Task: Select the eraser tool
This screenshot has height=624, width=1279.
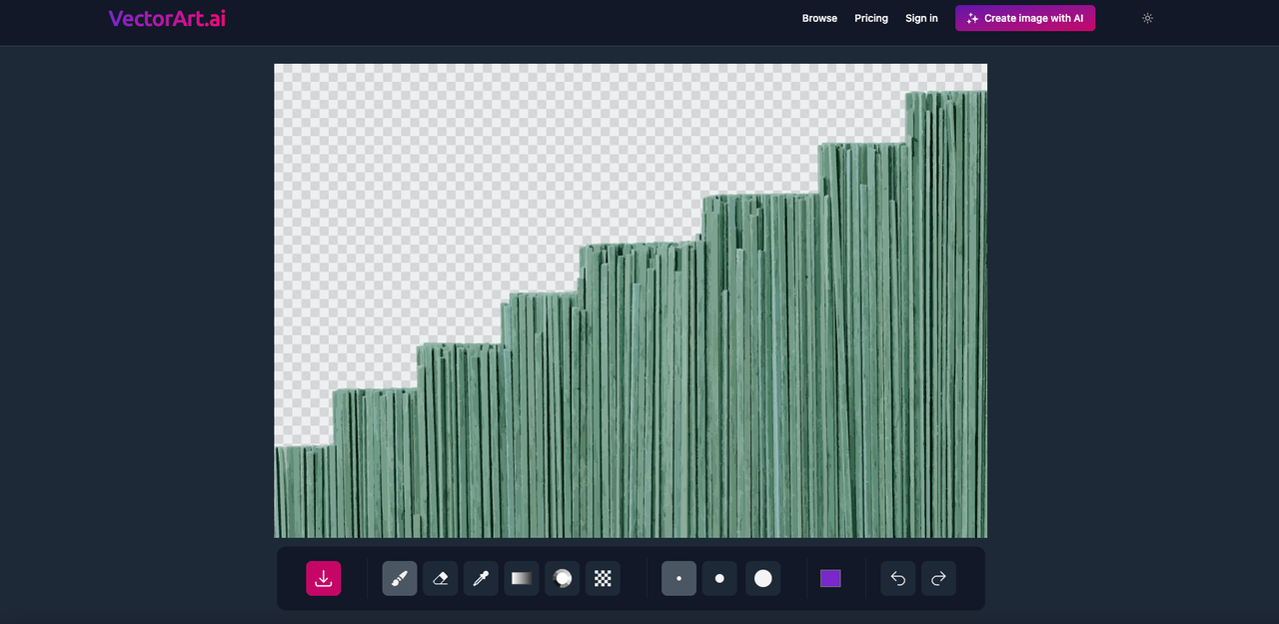Action: click(441, 578)
